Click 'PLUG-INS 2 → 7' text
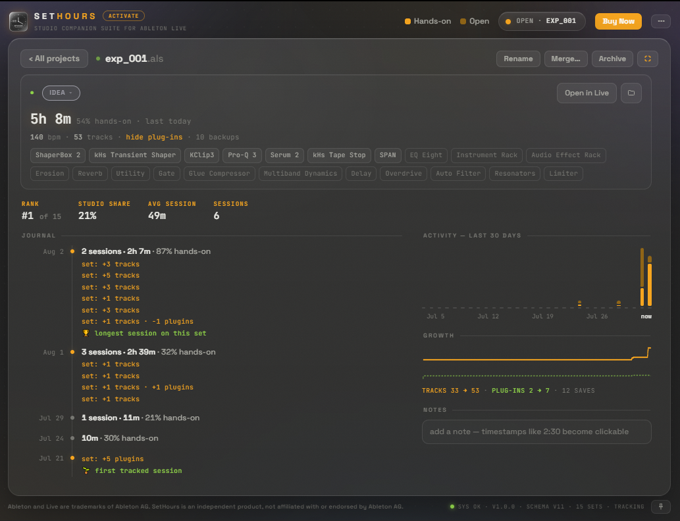 point(521,391)
